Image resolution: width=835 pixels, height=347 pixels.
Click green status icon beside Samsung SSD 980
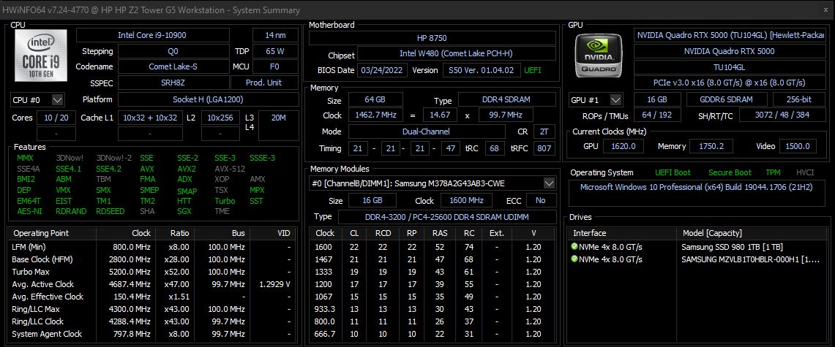tap(574, 247)
